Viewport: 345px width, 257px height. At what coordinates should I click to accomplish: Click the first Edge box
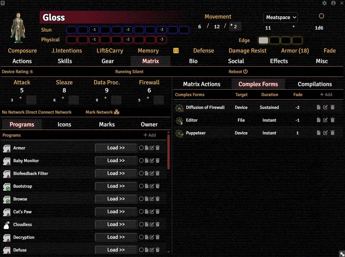coord(263,40)
